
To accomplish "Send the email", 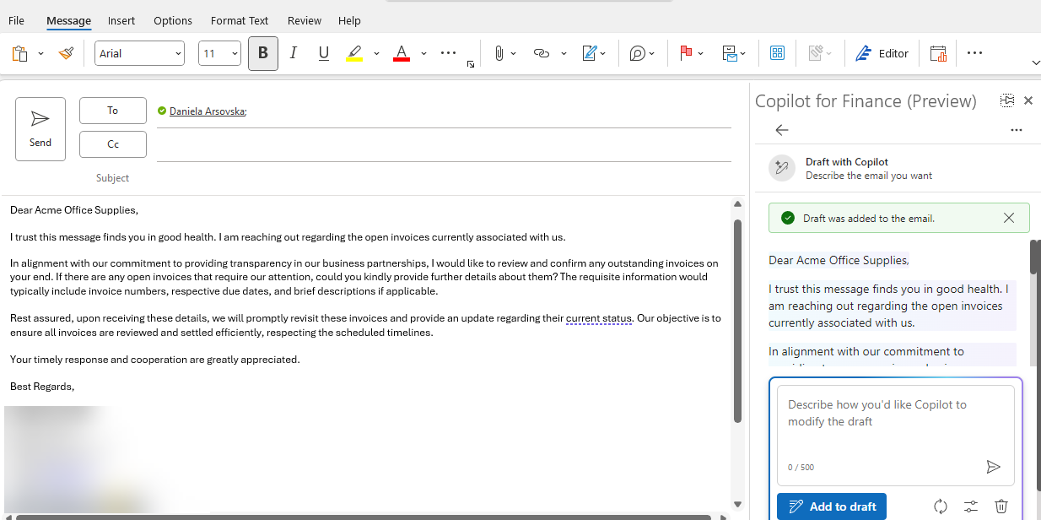I will point(40,129).
